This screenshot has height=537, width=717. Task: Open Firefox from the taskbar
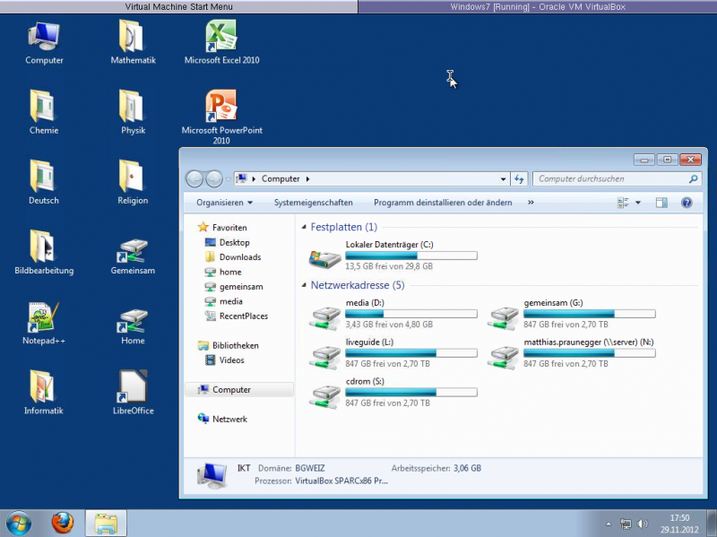(62, 523)
